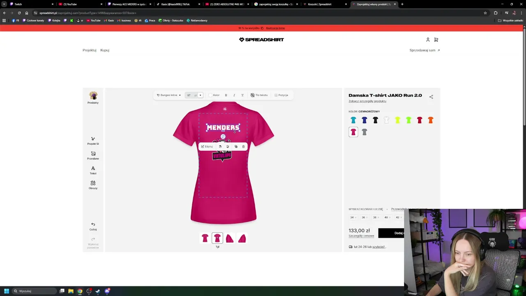Open the Projektuj menu

pyautogui.click(x=89, y=50)
